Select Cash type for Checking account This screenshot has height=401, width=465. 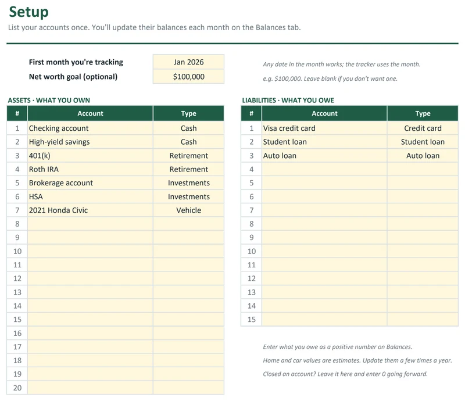coord(188,128)
